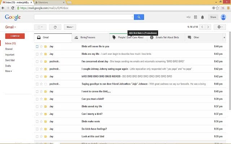Click the plus icon to add tab
Viewport: 231px width, 144px height.
click(x=225, y=37)
